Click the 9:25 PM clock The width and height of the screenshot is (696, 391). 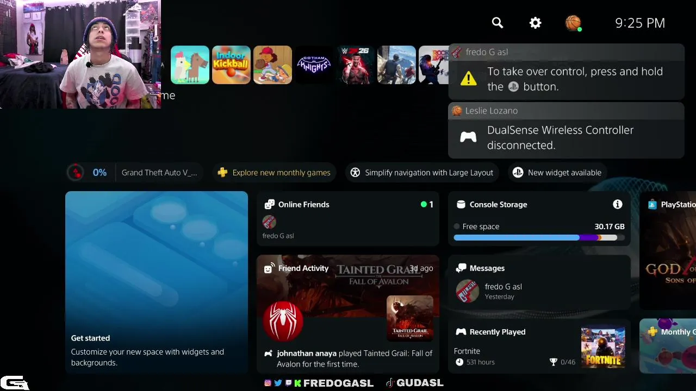[x=640, y=23]
